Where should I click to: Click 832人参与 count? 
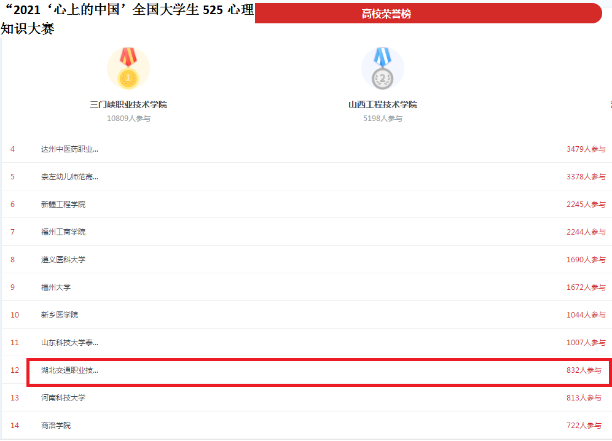point(584,370)
